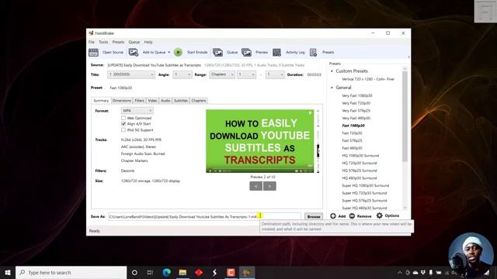Open Task View from the taskbar

(x=150, y=272)
